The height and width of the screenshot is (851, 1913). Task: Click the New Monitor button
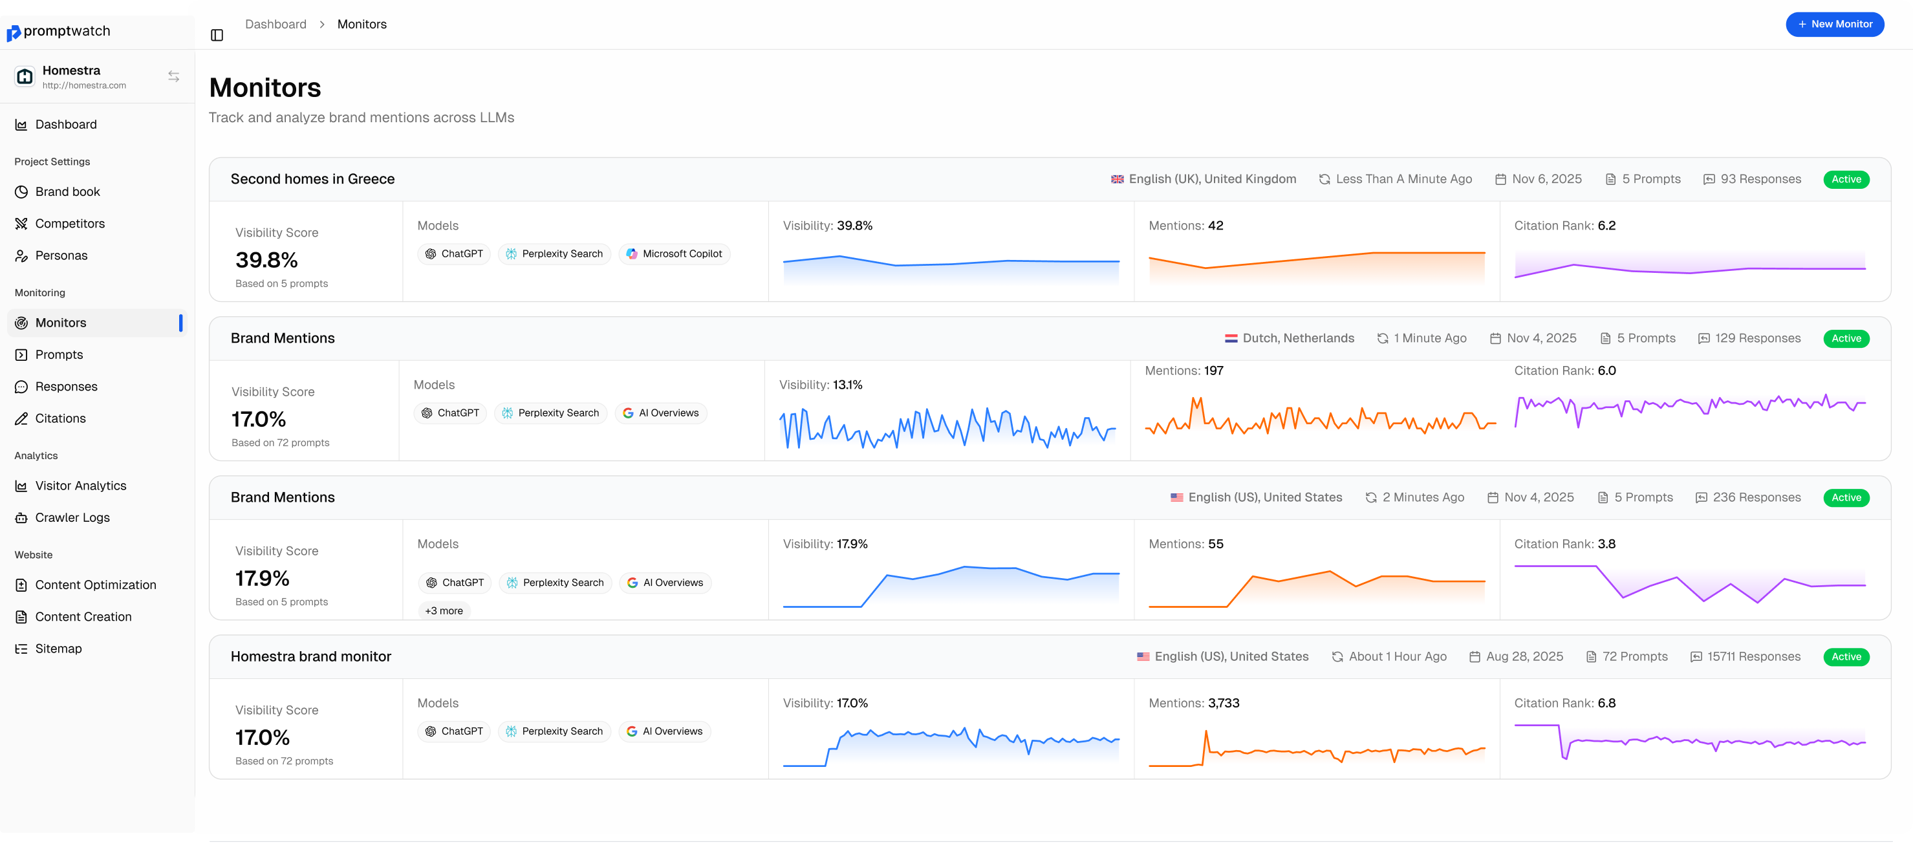pos(1833,25)
